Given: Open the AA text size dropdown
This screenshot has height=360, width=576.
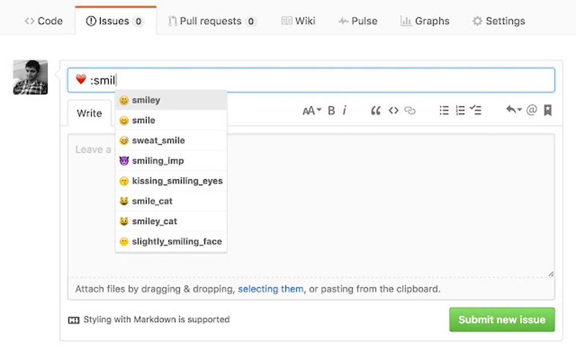Looking at the screenshot, I should tap(311, 111).
